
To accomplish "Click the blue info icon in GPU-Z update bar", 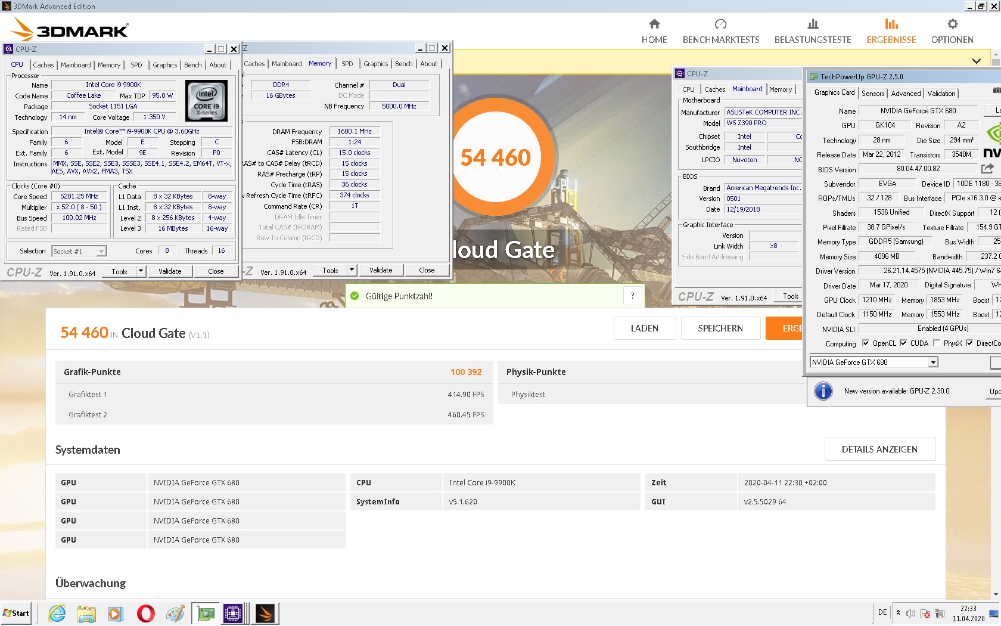I will coord(823,391).
